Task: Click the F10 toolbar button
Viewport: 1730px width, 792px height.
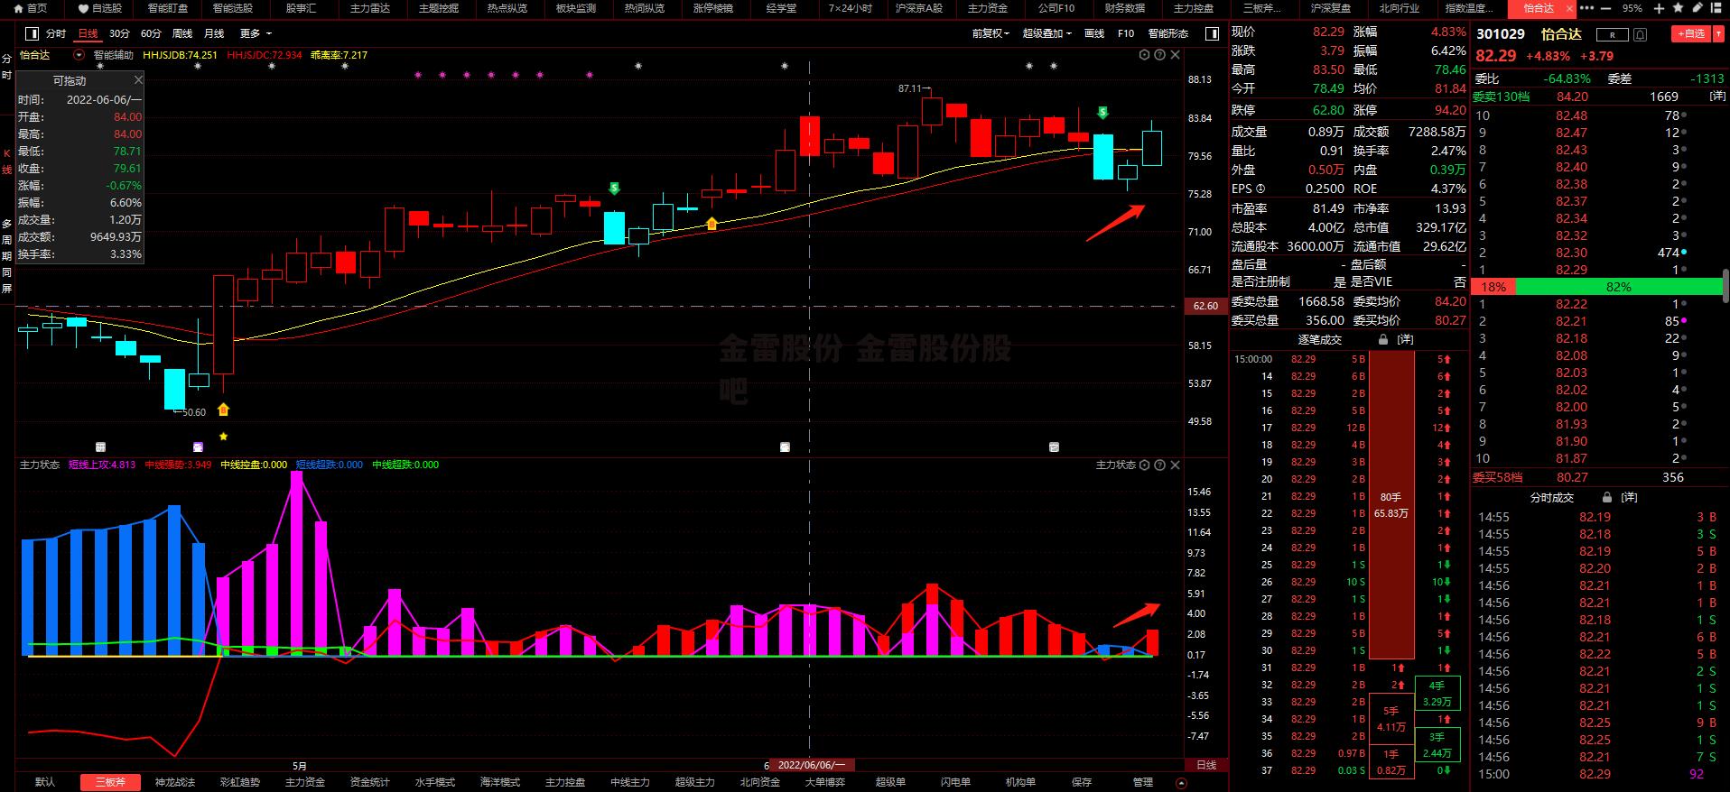Action: [x=1126, y=33]
